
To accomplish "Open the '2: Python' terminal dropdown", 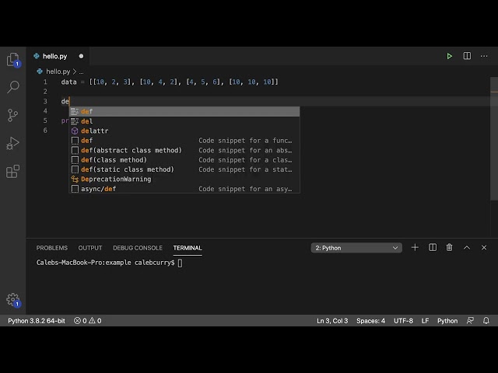I will coord(356,248).
